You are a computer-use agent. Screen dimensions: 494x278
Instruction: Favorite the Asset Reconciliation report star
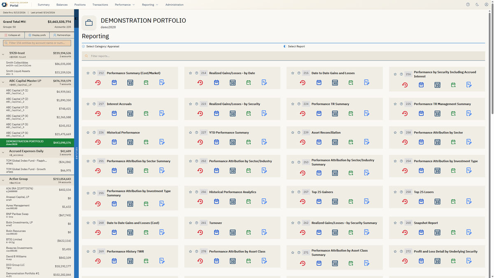(293, 133)
